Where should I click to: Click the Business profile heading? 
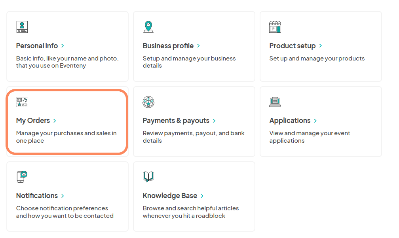coord(168,46)
